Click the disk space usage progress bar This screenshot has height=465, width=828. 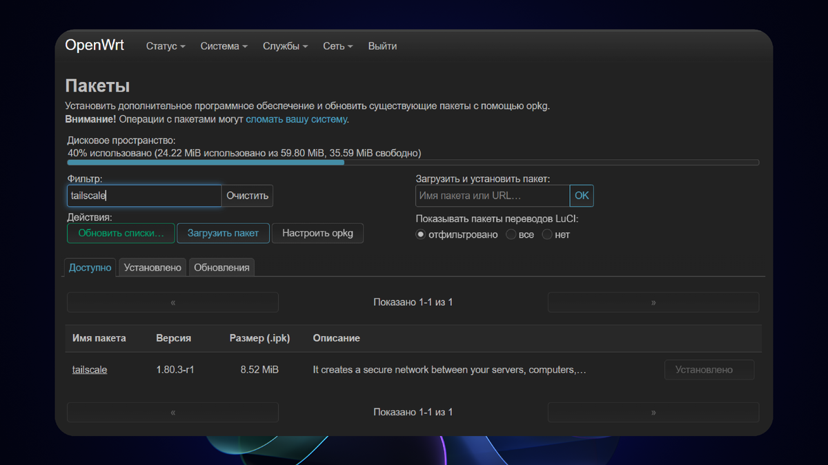pyautogui.click(x=413, y=163)
